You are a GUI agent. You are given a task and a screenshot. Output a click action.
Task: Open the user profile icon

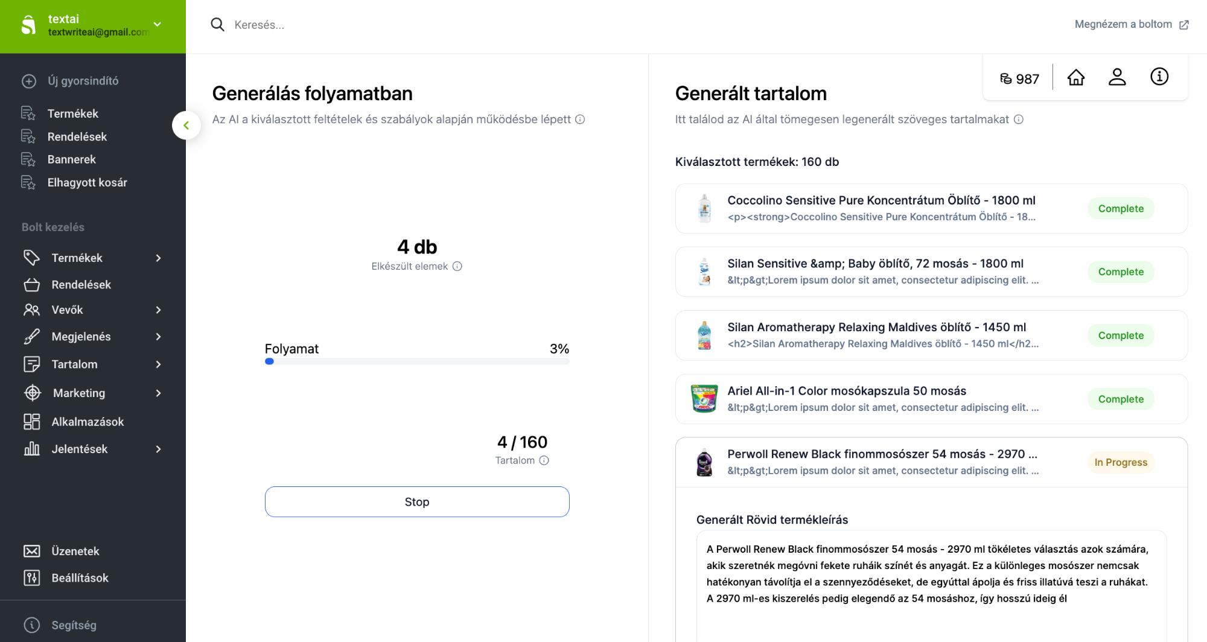1117,77
